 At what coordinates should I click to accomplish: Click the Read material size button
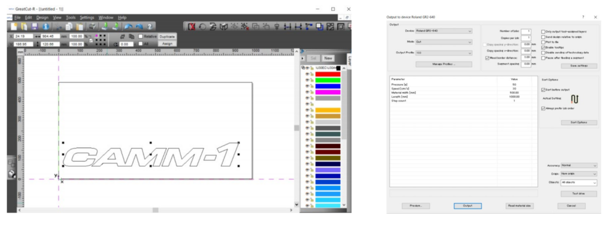tap(519, 206)
